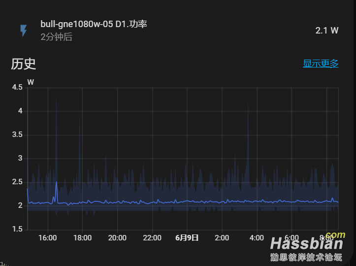
Task: Open the 显示更多 link
Action: (x=321, y=64)
